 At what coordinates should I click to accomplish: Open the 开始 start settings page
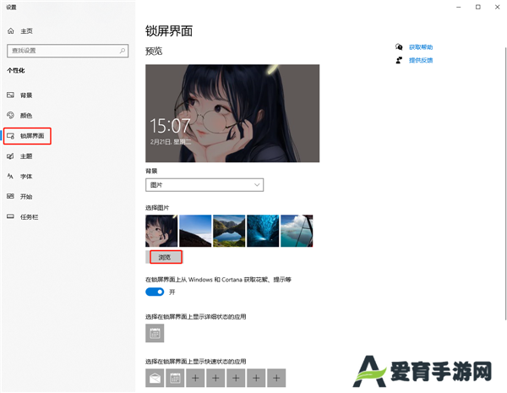(20, 196)
